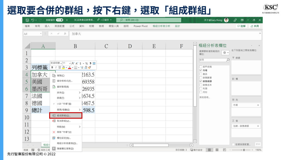
Task: Click the % percent style icon
Action: [x=87, y=64]
